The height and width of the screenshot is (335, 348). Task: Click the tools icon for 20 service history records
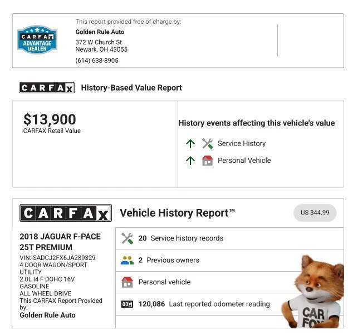point(127,238)
